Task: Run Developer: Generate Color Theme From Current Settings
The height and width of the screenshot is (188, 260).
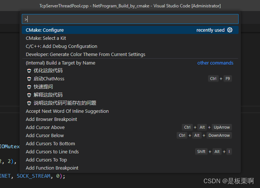Action: [x=130, y=55]
